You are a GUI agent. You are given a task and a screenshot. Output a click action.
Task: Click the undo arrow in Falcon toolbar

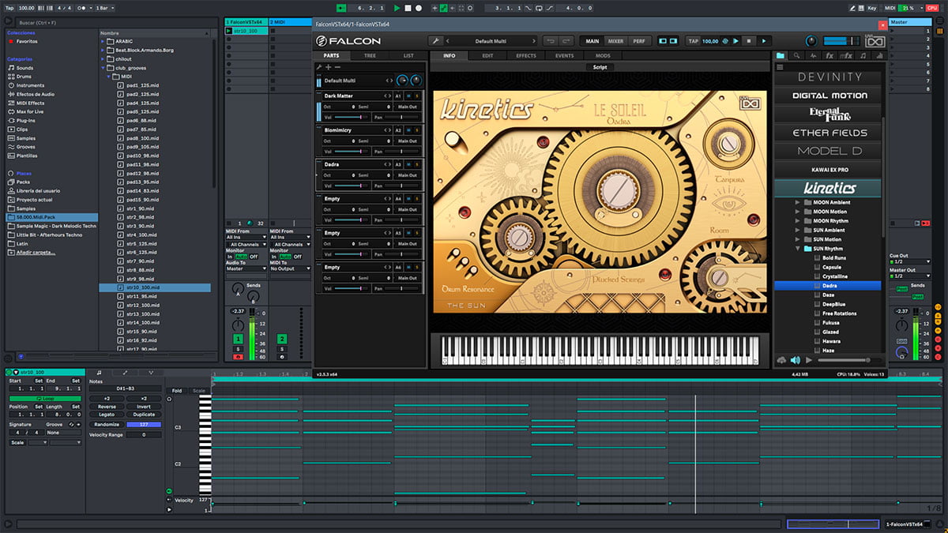(x=551, y=41)
